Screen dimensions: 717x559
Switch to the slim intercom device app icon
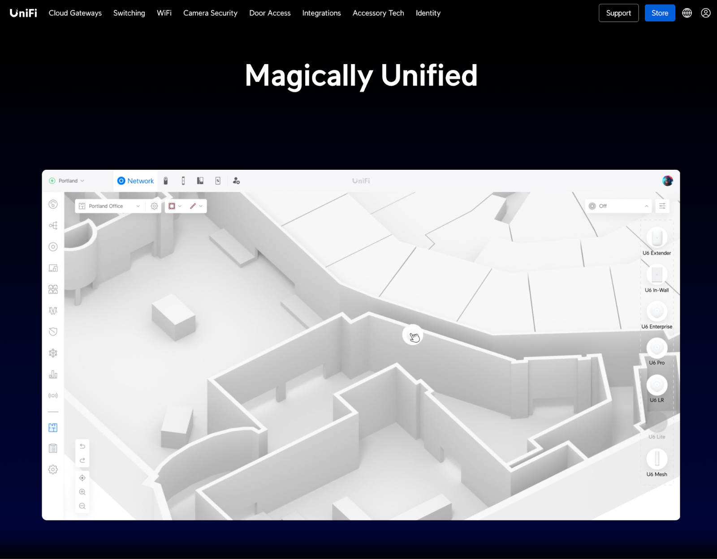[183, 181]
